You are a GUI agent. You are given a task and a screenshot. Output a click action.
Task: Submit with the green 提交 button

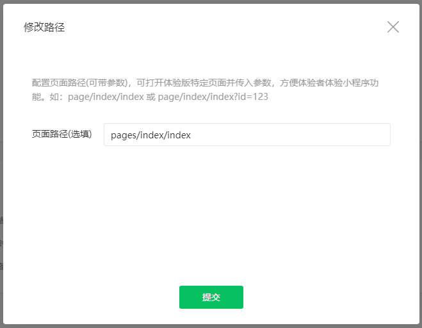(x=211, y=297)
